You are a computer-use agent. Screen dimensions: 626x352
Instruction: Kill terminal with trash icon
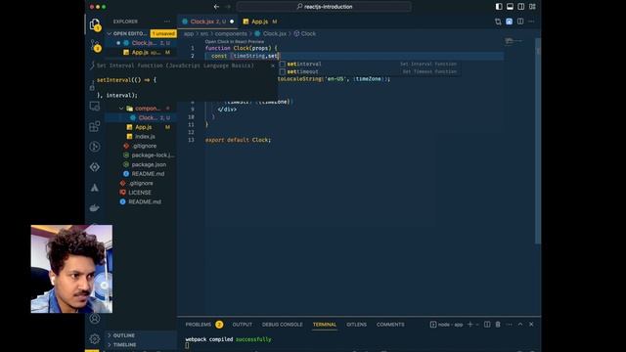click(498, 325)
